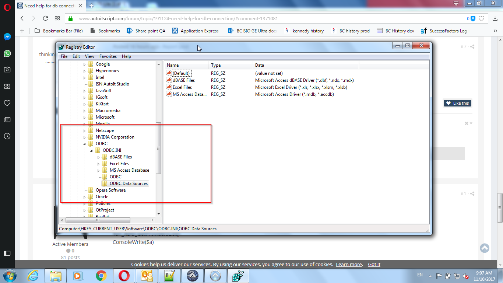Image resolution: width=503 pixels, height=283 pixels.
Task: Select the (Default) registry value
Action: 181,73
